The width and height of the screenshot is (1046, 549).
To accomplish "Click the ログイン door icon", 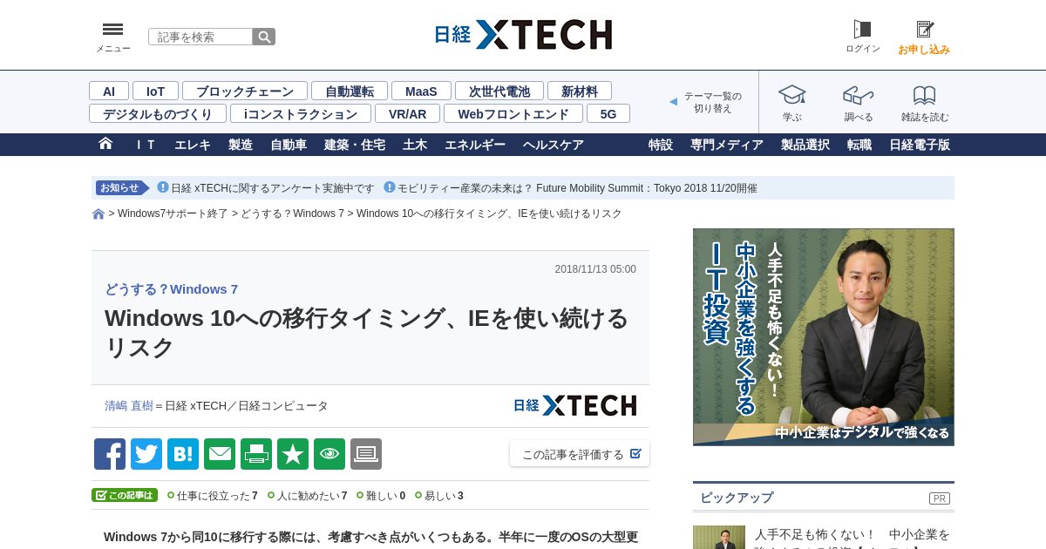I will [x=862, y=30].
